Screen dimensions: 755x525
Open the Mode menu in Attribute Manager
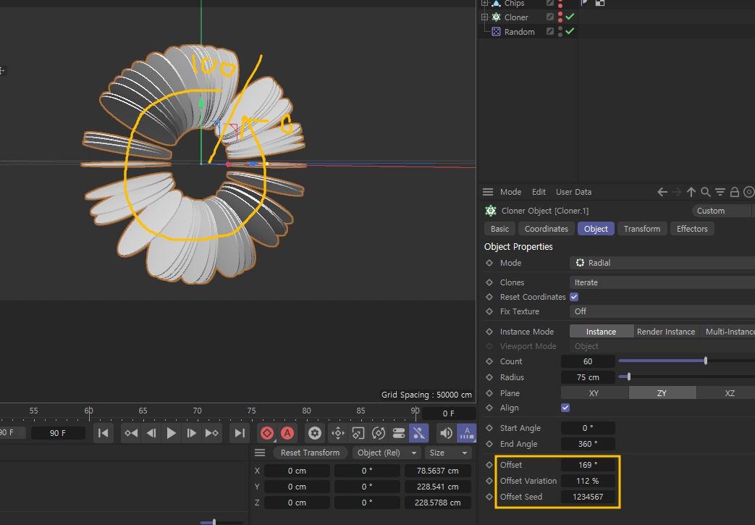510,192
